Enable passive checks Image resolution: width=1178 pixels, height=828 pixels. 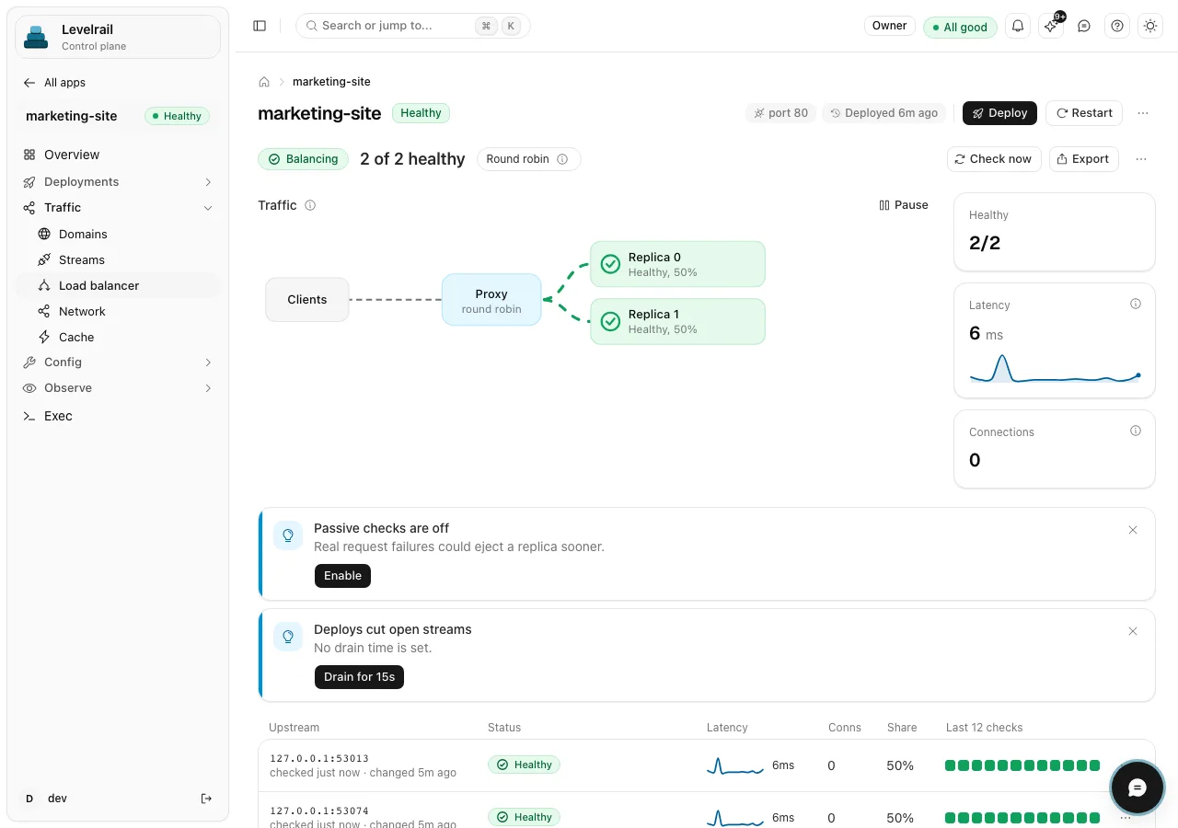(x=342, y=576)
